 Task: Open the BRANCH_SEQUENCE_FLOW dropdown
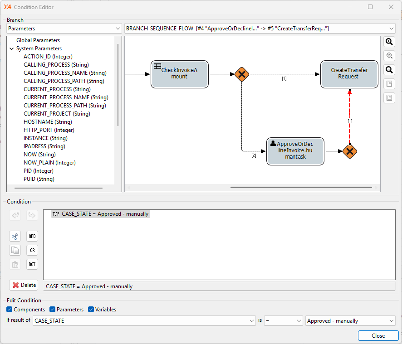point(260,29)
